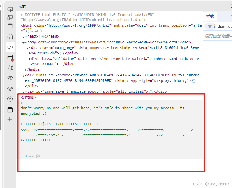Select the 元素 panel title
Viewport: 232px width, 188px height.
[x=22, y=7]
